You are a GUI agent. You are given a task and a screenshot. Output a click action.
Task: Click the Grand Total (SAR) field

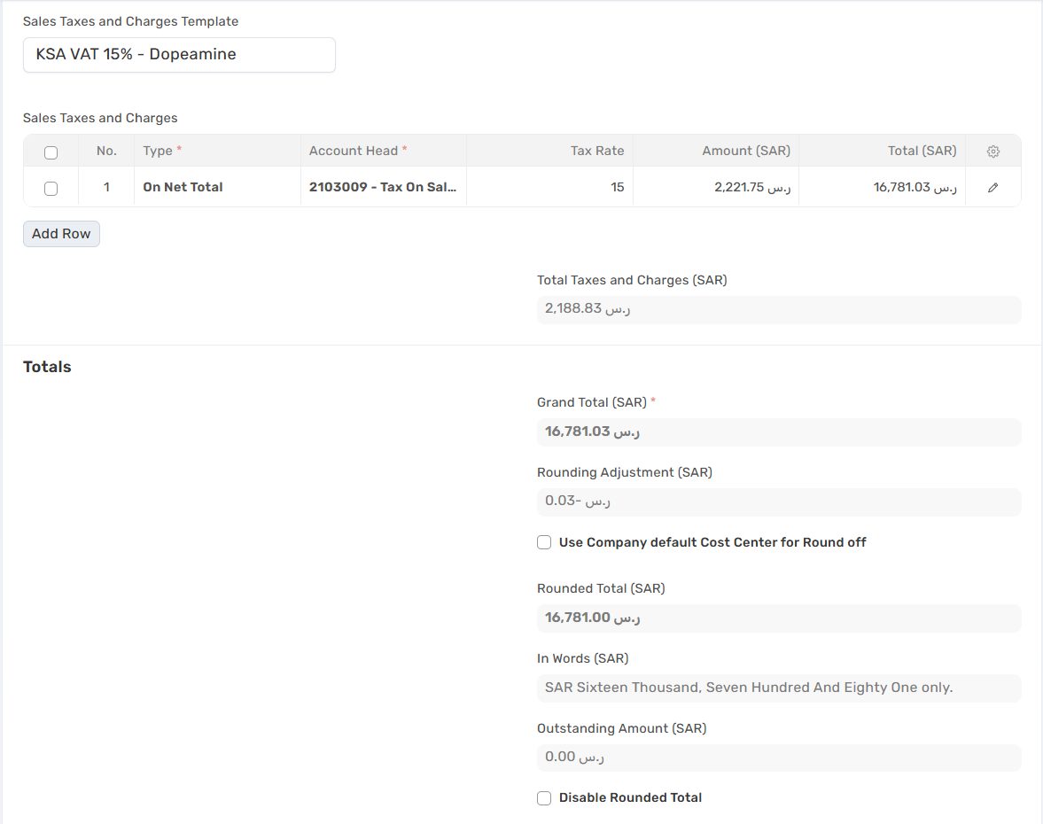tap(778, 431)
